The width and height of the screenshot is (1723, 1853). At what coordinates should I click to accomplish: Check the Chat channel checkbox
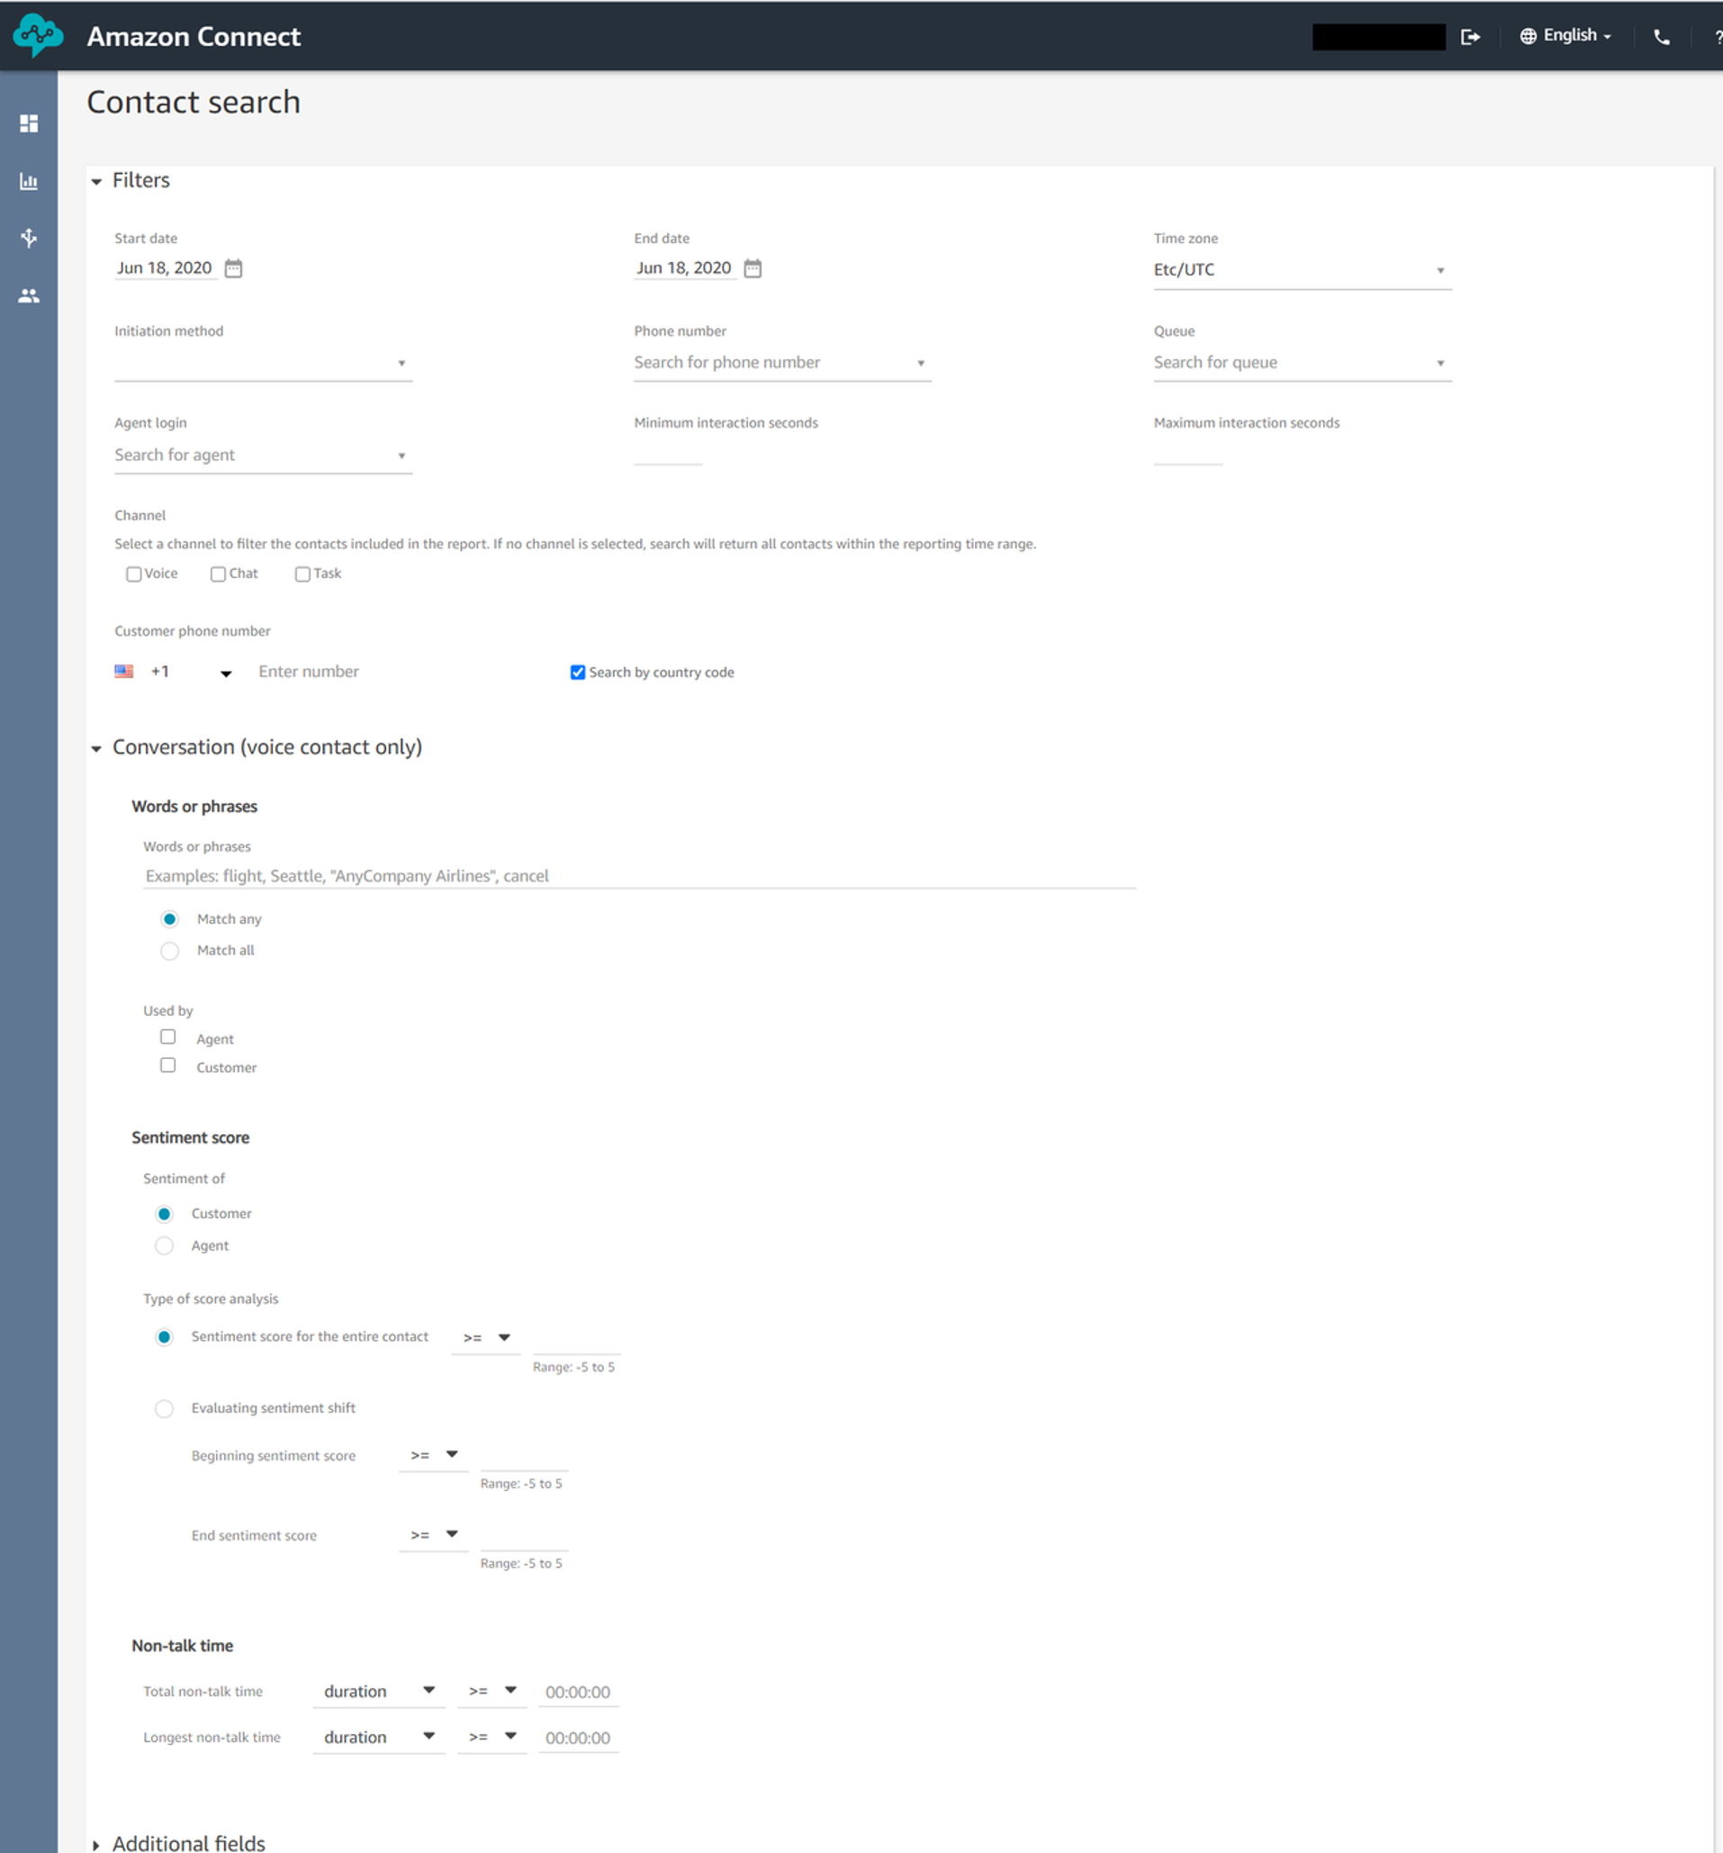(x=218, y=574)
